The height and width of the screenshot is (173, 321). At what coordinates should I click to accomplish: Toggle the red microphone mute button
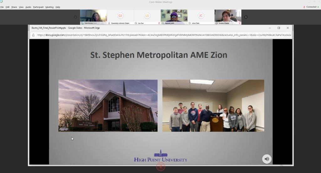(161, 167)
